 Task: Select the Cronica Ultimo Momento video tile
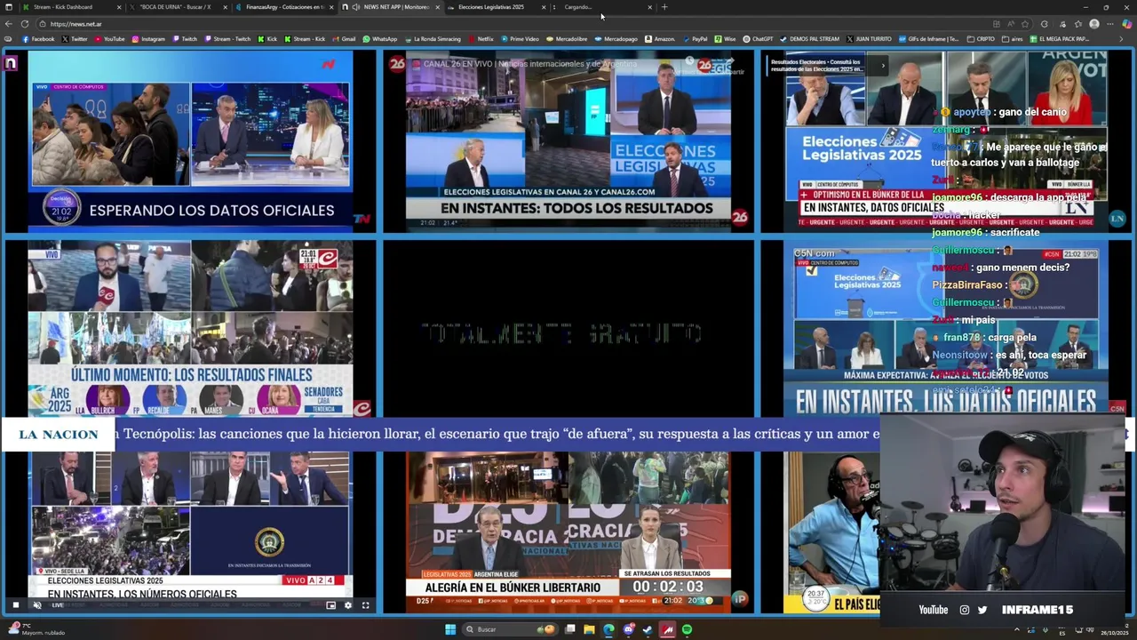(x=190, y=329)
